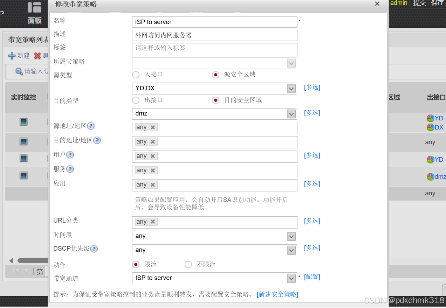Open 带宽通道 ISP to server dropdown
The height and width of the screenshot is (308, 446).
291,278
